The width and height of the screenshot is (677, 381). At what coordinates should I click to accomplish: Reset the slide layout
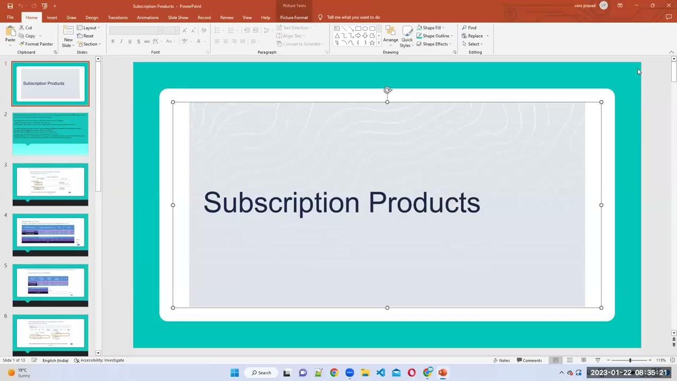(85, 36)
